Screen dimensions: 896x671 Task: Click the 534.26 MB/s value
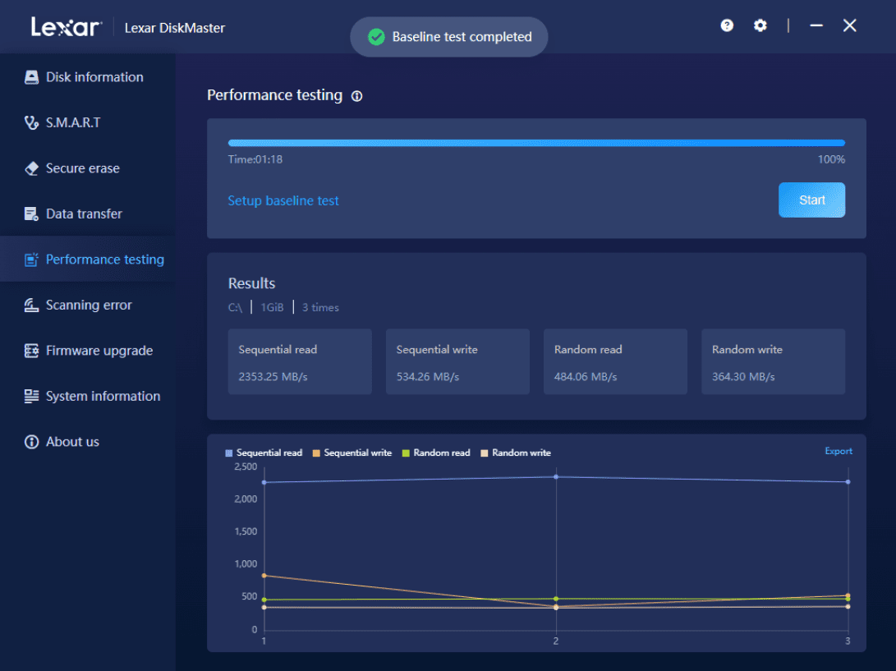428,377
